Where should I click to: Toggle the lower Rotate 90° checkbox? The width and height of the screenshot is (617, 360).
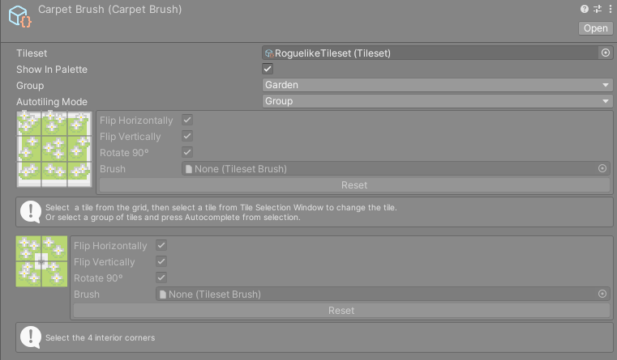tap(161, 277)
